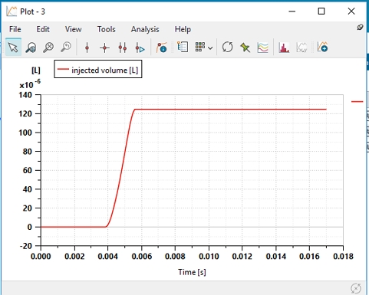Screen dimensions: 369x295
Task: Open the File menu
Action: click(x=15, y=29)
